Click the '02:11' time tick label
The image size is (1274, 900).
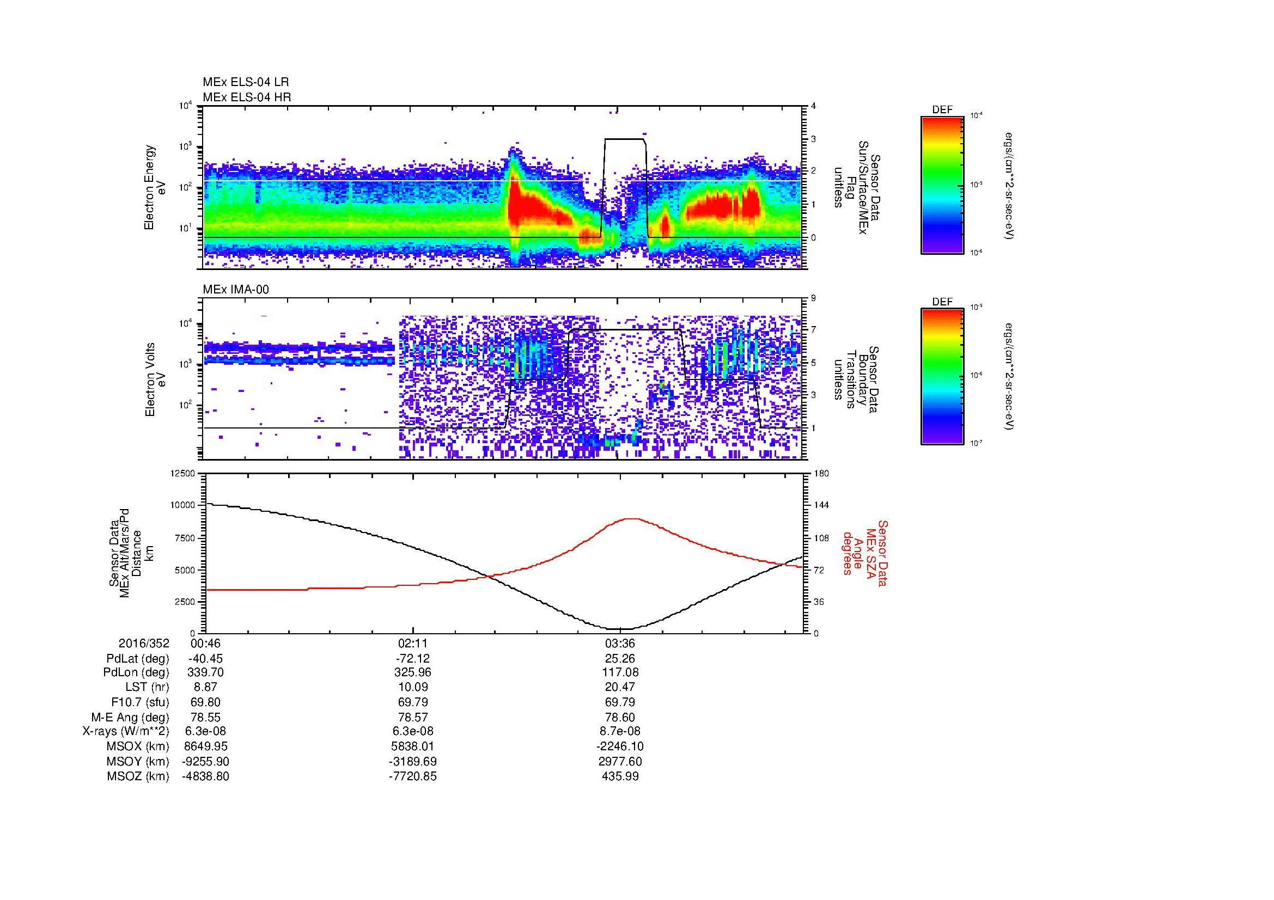tap(413, 643)
